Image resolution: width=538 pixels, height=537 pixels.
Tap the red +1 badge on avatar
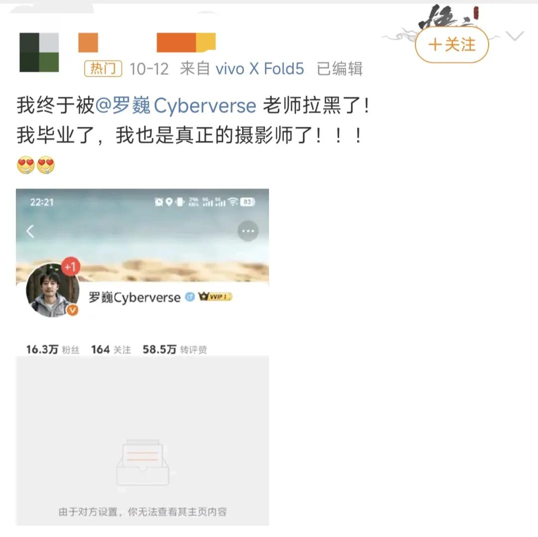[x=71, y=267]
